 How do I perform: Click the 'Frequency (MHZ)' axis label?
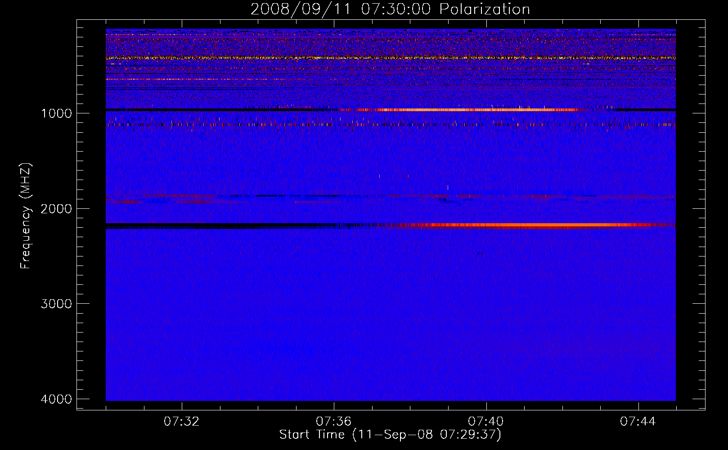pos(26,216)
